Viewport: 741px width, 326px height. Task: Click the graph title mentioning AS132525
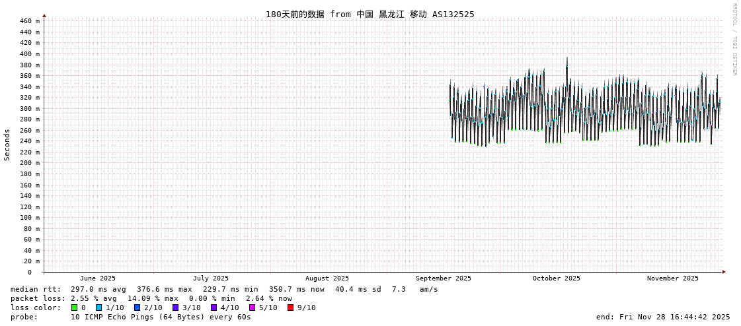(x=370, y=14)
